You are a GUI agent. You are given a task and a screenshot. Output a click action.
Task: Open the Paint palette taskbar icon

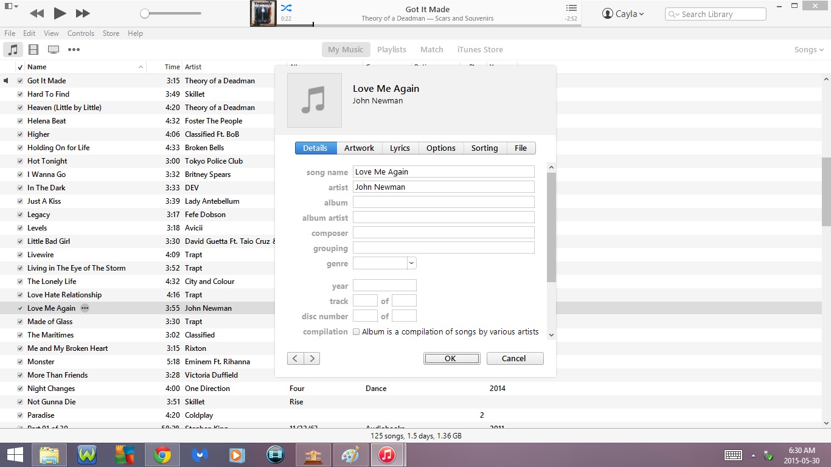350,455
